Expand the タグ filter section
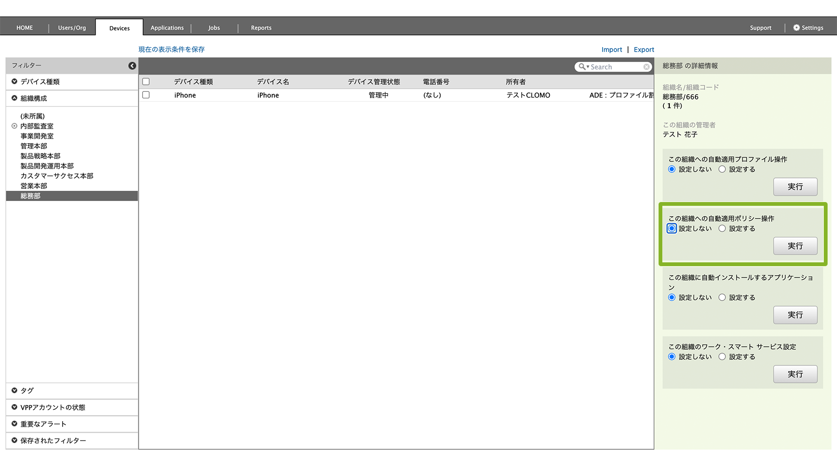Viewport: 837px width, 471px height. tap(15, 390)
